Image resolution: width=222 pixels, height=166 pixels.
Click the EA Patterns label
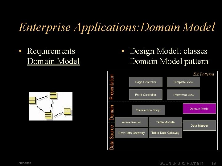pos(204,74)
